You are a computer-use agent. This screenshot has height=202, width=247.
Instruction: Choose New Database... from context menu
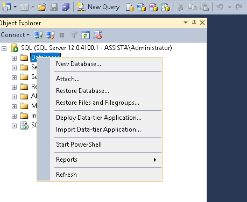106,64
